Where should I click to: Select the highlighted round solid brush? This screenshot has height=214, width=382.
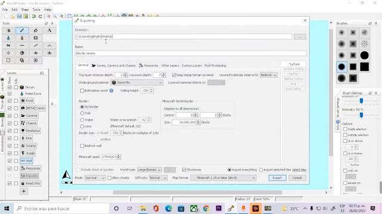tap(341, 67)
